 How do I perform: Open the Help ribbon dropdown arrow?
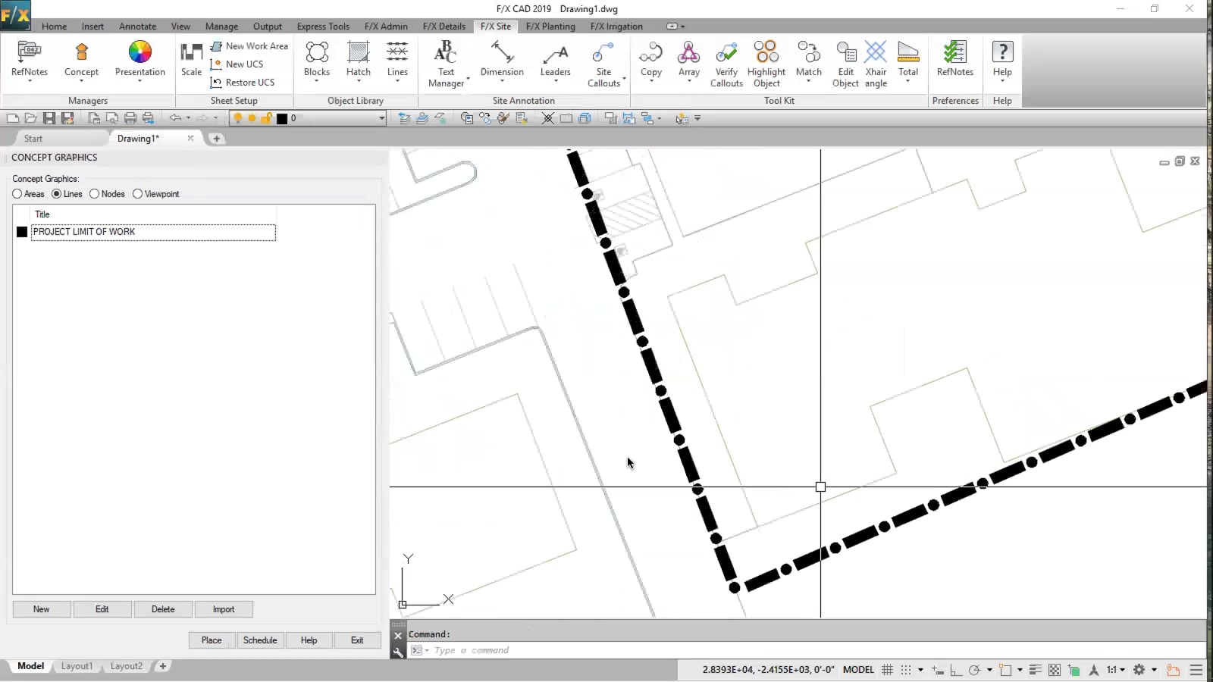[x=1002, y=80]
